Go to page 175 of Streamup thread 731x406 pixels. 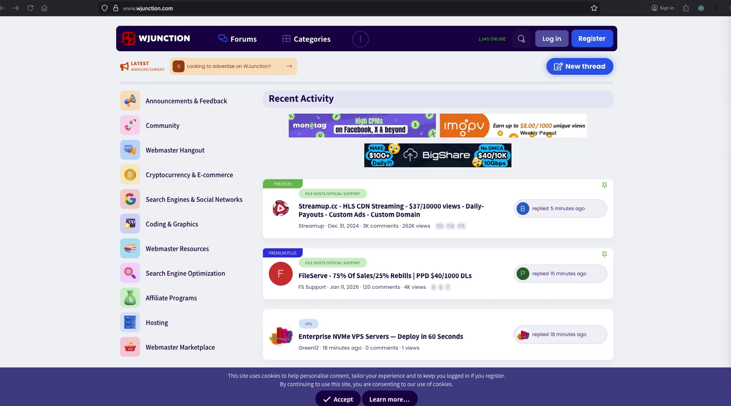(461, 226)
